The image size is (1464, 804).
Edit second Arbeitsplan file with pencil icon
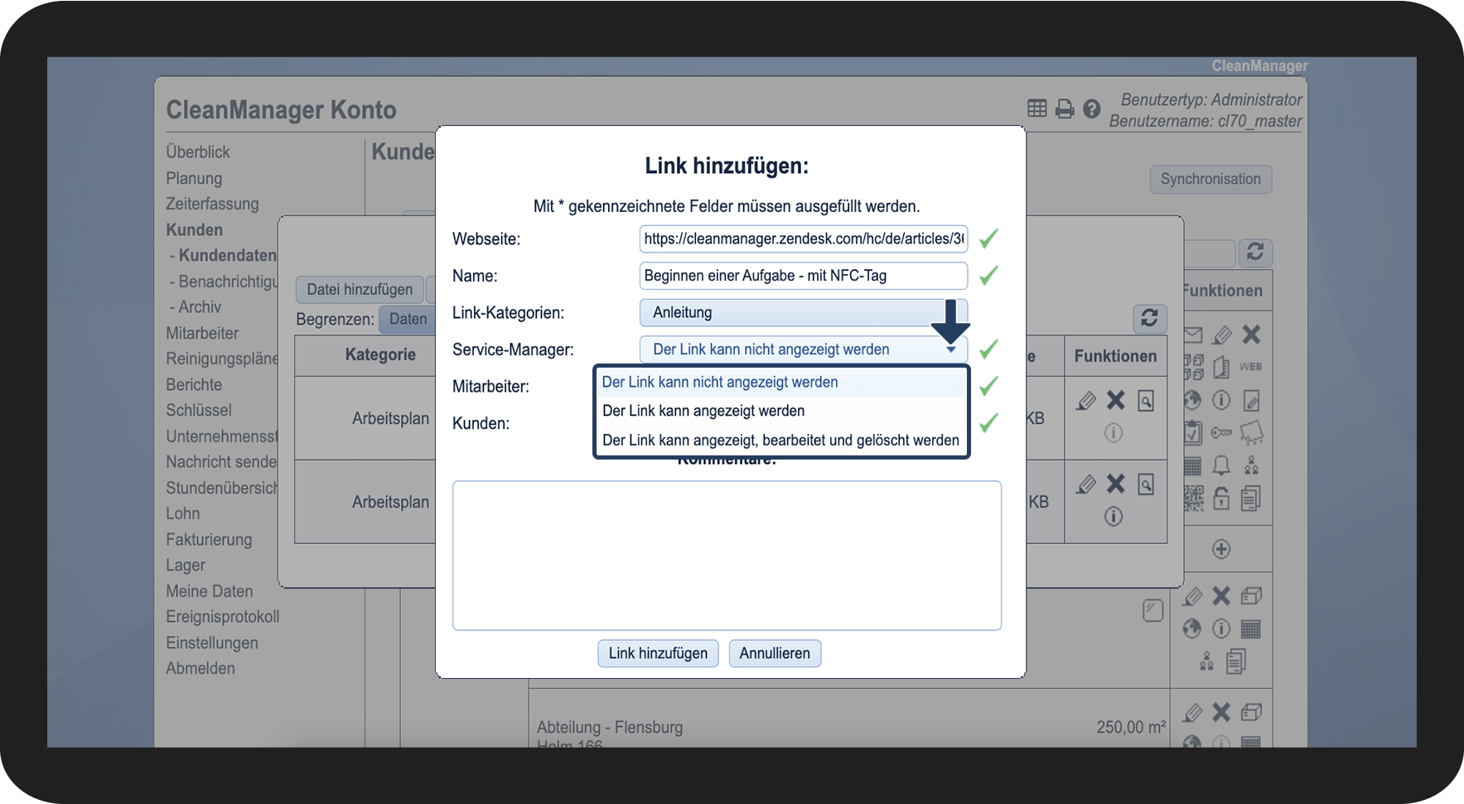pyautogui.click(x=1086, y=484)
